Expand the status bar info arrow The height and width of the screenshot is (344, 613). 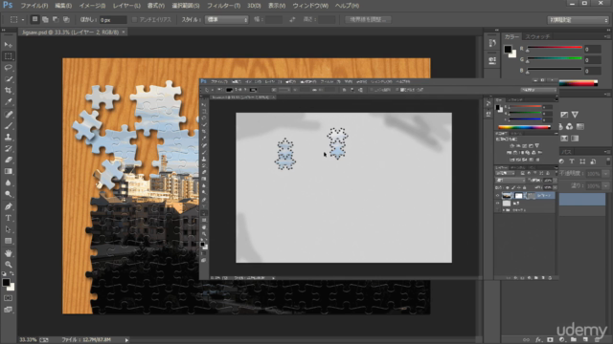pos(126,340)
